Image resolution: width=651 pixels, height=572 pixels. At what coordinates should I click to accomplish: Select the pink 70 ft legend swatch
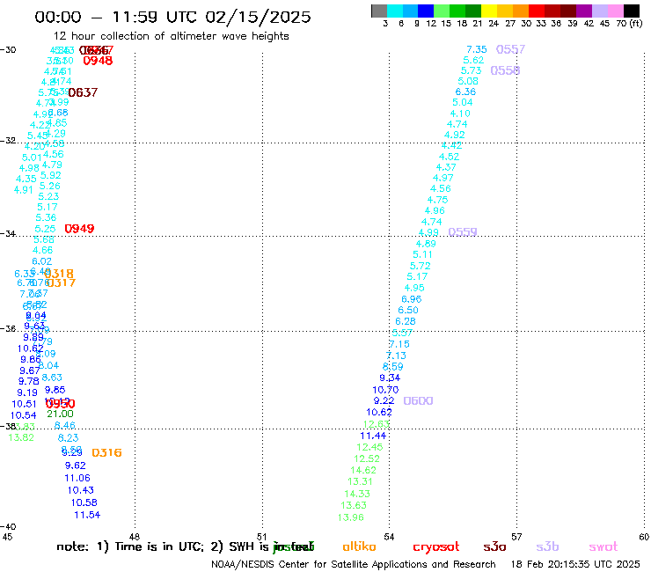616,11
